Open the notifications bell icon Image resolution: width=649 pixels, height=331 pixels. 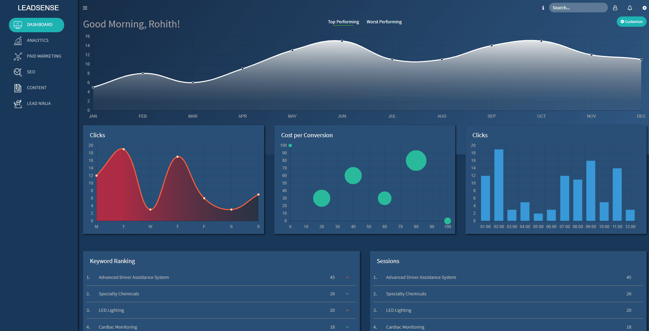tap(630, 8)
